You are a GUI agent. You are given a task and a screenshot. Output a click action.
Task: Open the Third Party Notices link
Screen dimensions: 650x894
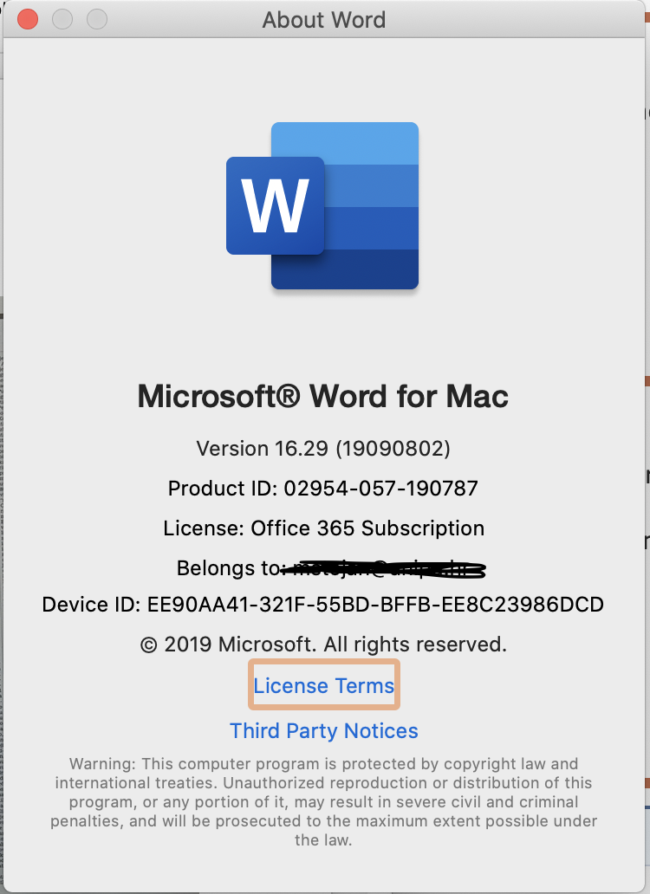point(324,731)
